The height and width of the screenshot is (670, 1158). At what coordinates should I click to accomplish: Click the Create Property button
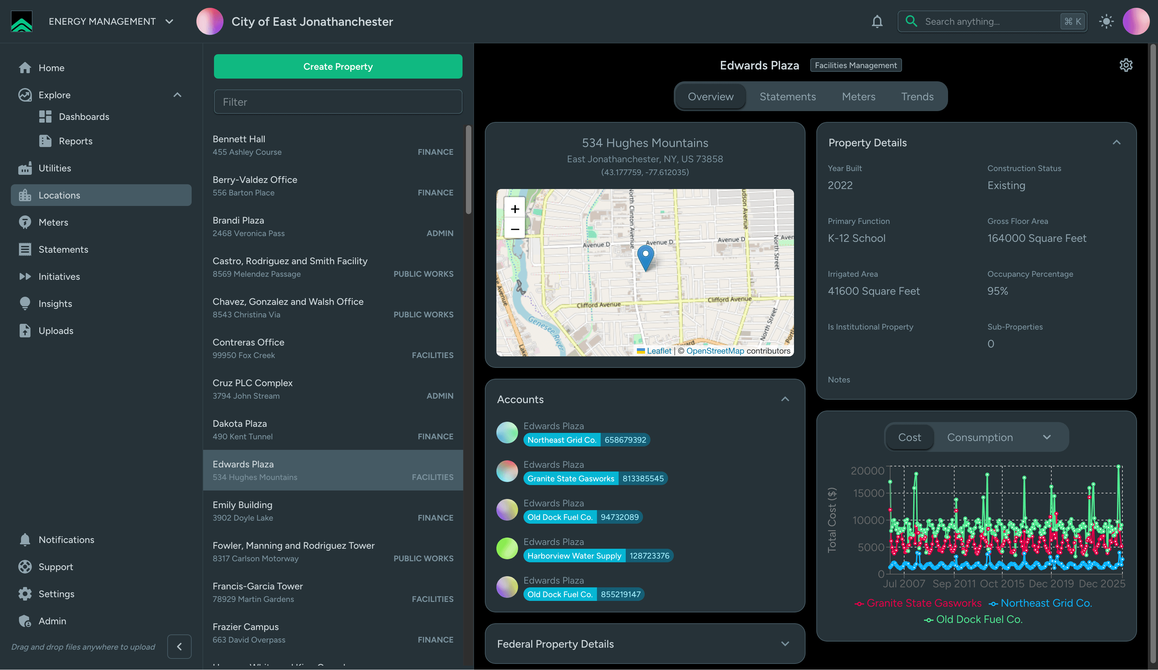coord(338,67)
